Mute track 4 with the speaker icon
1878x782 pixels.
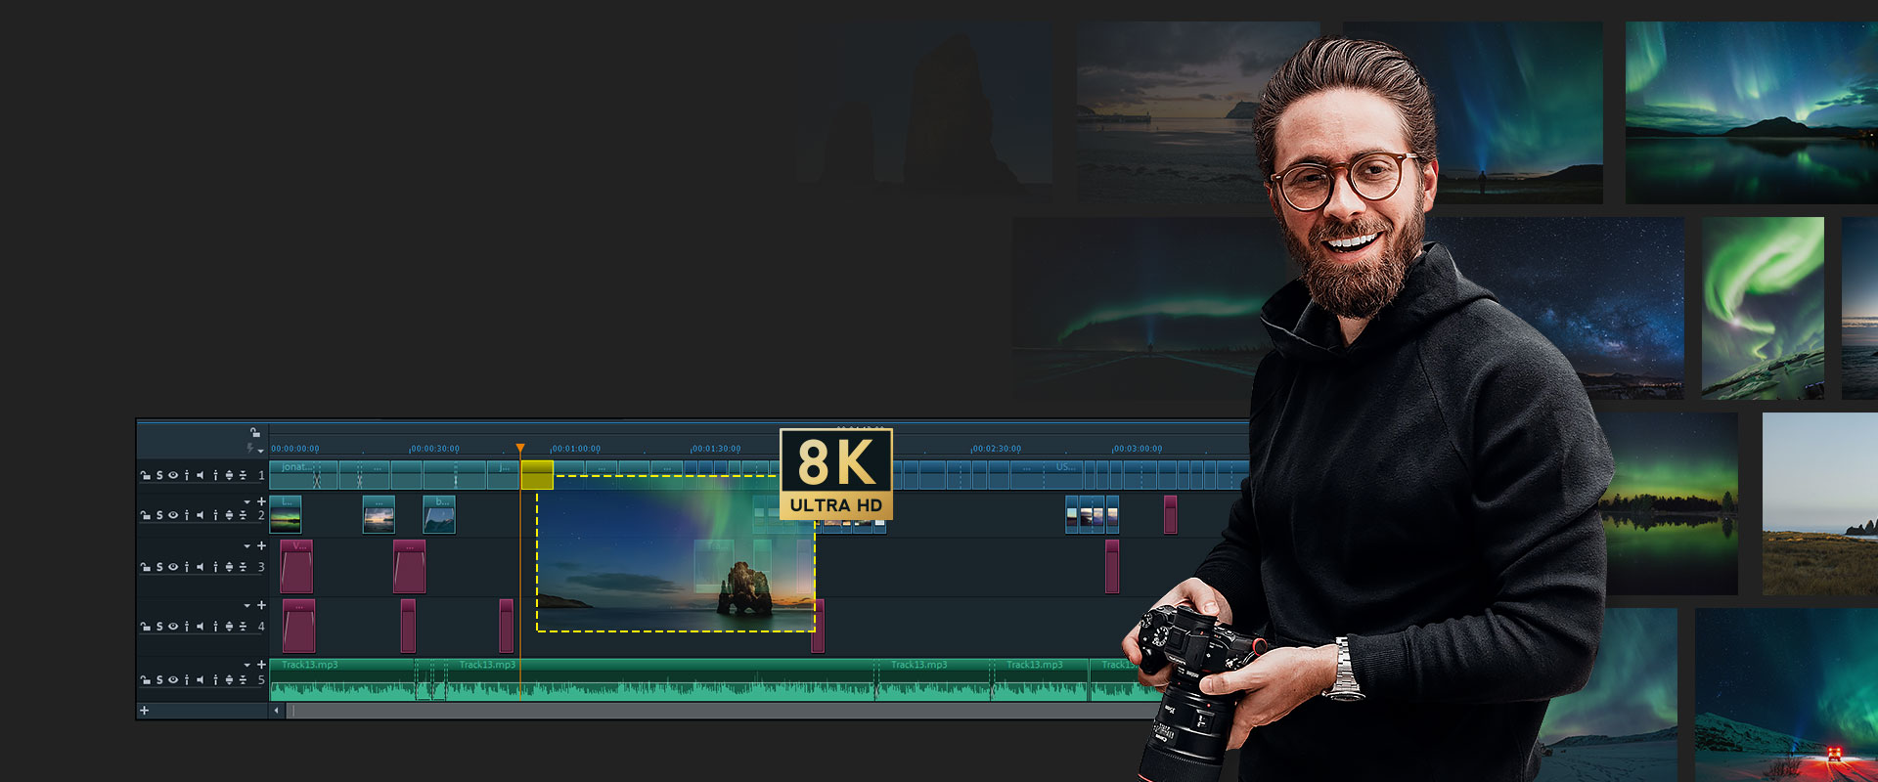pyautogui.click(x=201, y=627)
